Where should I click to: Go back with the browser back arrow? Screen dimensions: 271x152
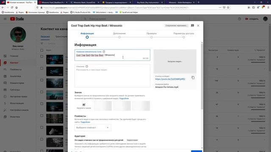coord(3,8)
